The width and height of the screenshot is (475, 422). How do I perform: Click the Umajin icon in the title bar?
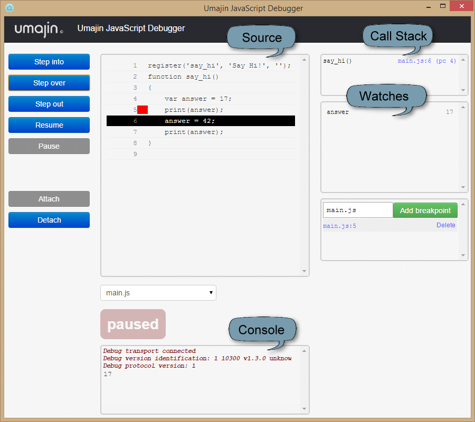[x=9, y=6]
